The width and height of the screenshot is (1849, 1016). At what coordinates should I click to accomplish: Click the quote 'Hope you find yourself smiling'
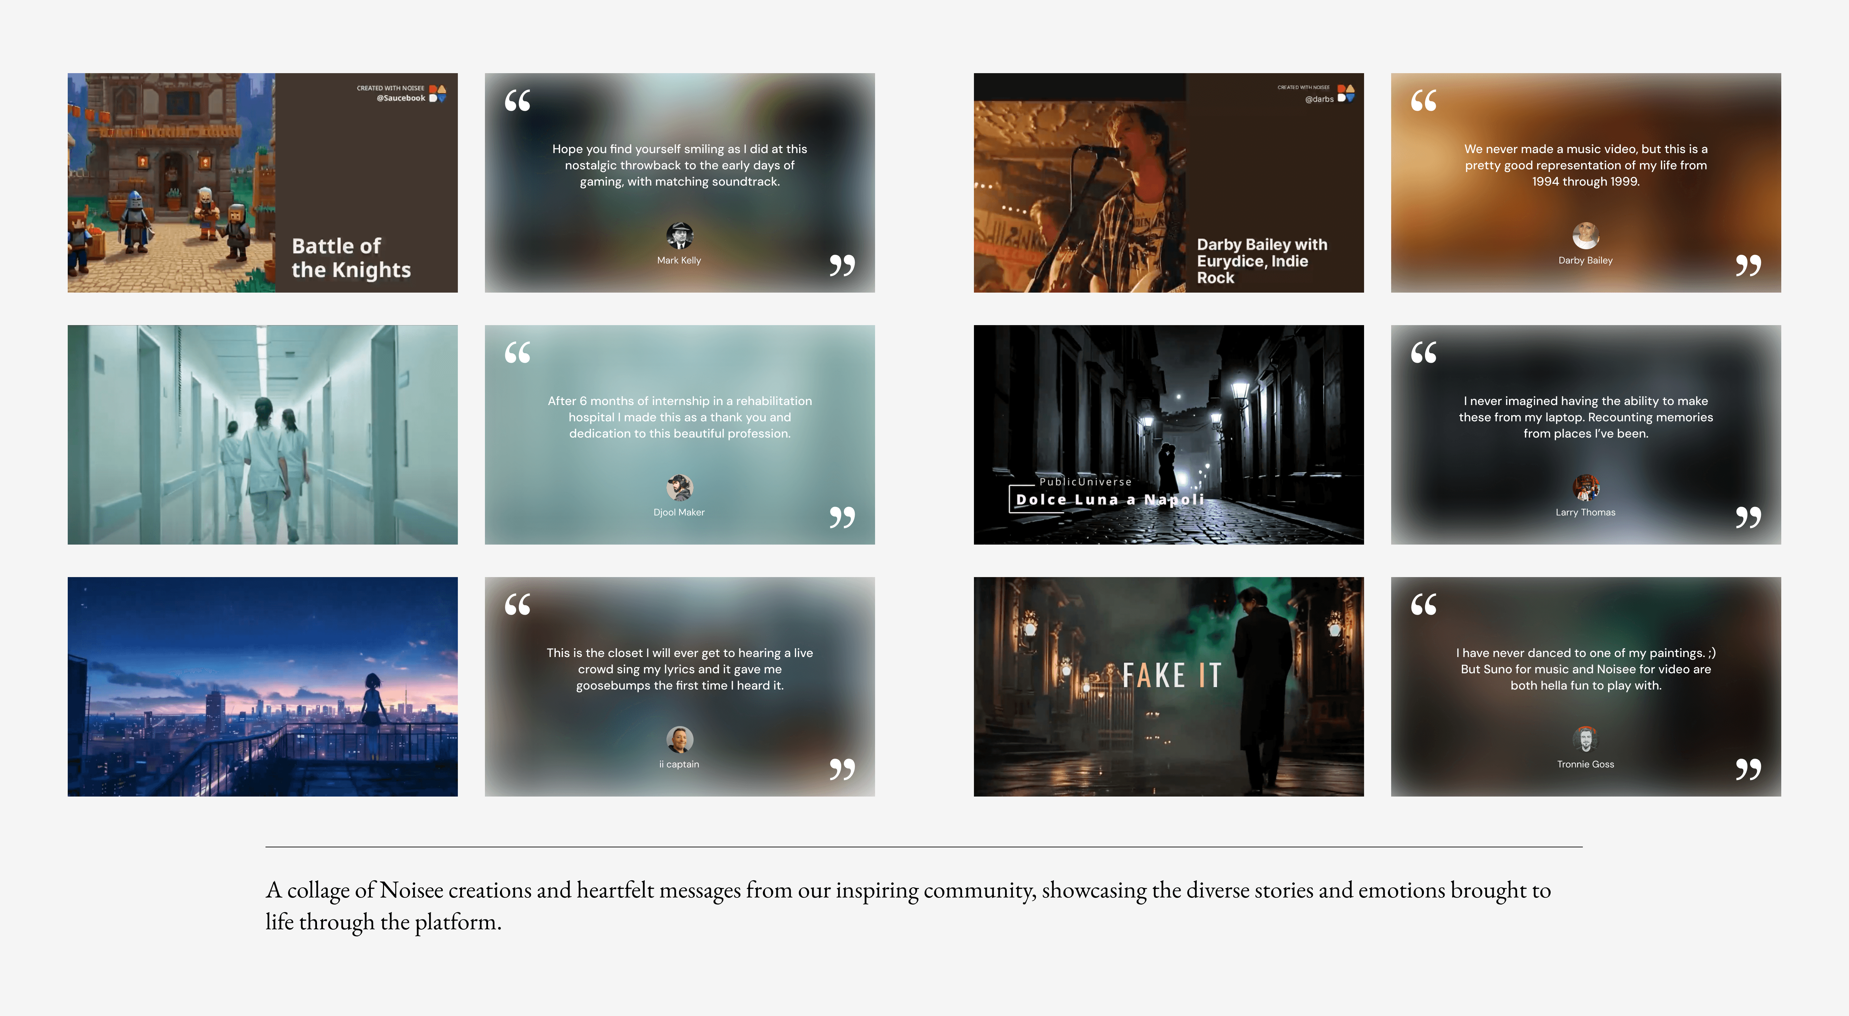(680, 165)
